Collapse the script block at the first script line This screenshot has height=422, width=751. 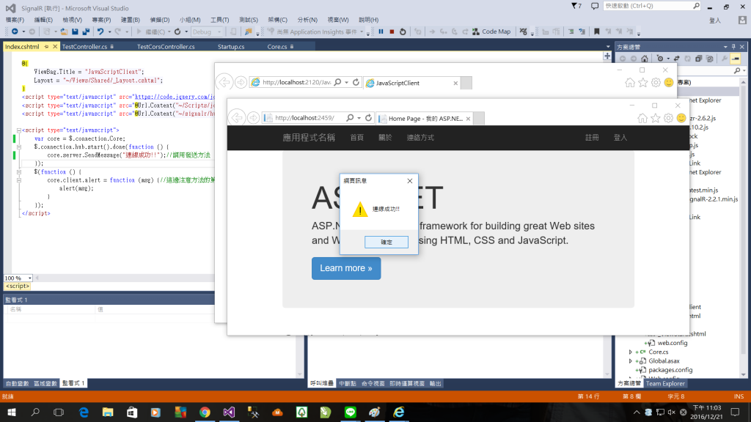tap(18, 130)
